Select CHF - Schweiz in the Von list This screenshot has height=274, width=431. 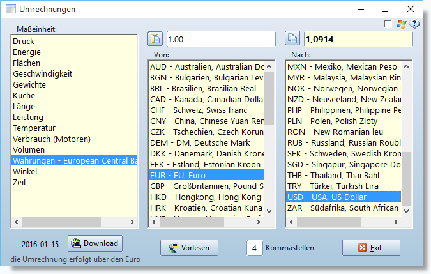point(206,110)
